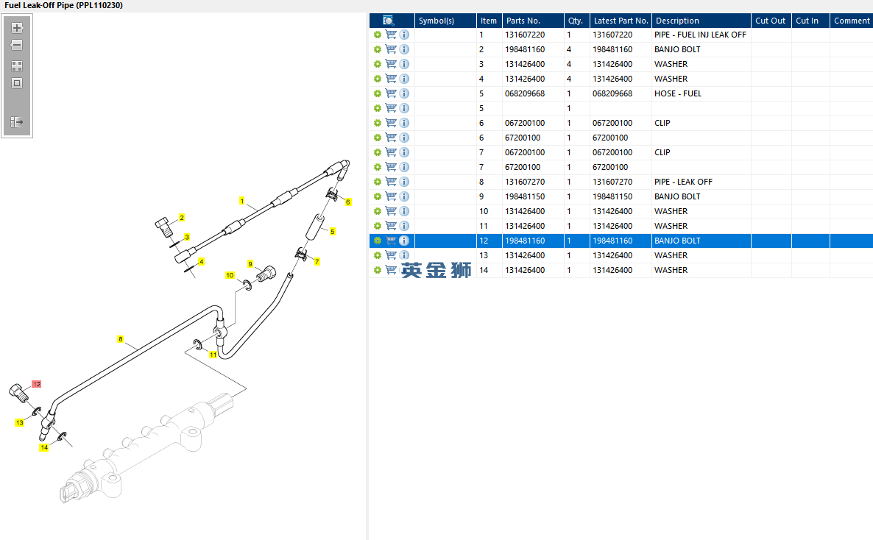The height and width of the screenshot is (540, 873).
Task: Add item 2 BANJO BOLT 198481160 to cart
Action: [x=391, y=49]
